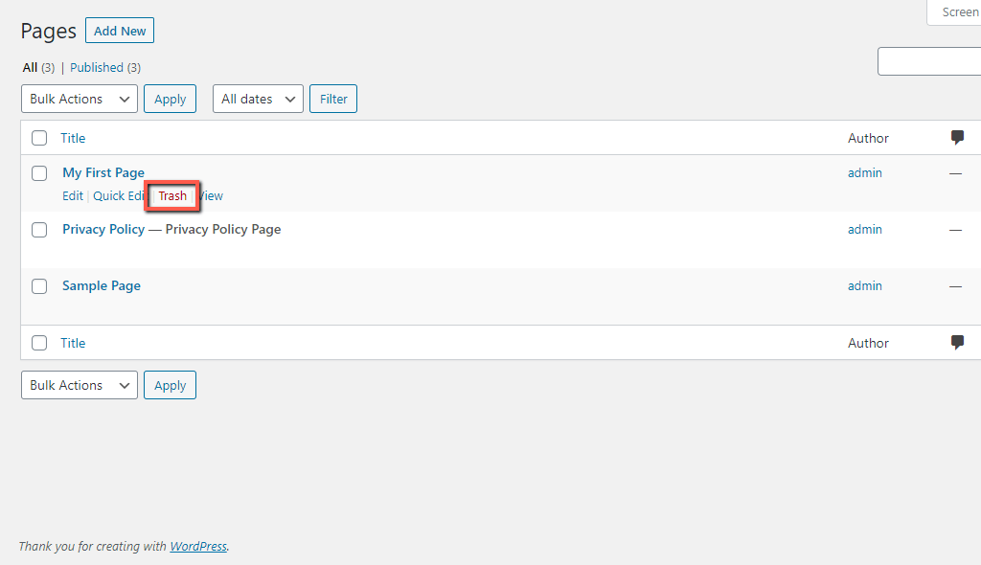The width and height of the screenshot is (981, 565).
Task: Open the My First Page title link
Action: pyautogui.click(x=103, y=172)
